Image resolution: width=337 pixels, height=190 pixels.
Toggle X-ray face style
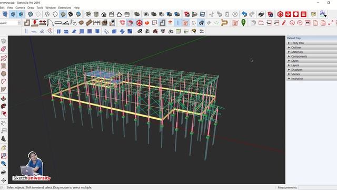click(x=31, y=14)
